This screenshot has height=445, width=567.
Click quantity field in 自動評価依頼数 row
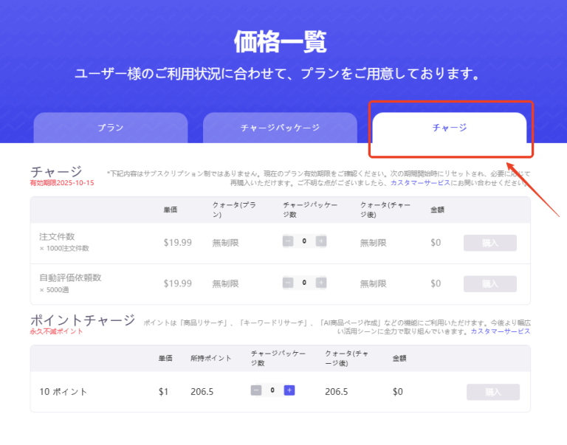304,283
